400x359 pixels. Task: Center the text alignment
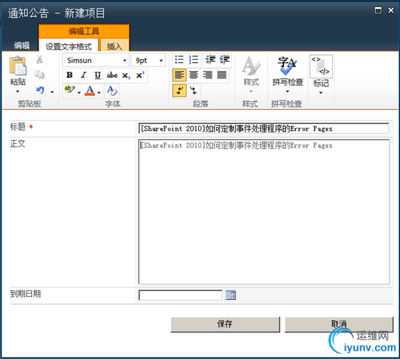194,75
